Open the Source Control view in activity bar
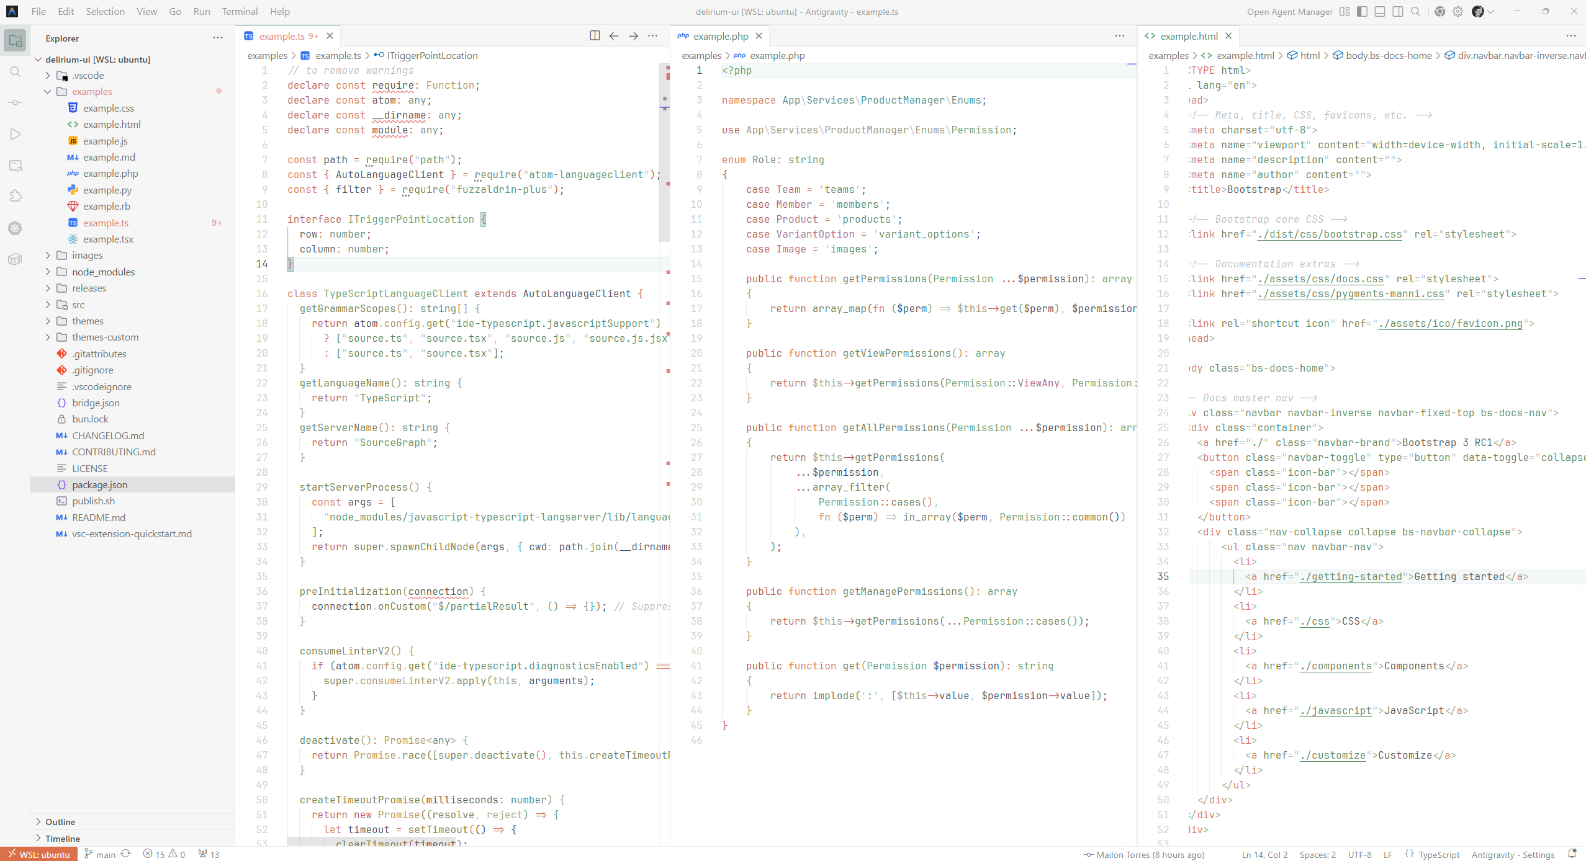1586x861 pixels. 15,103
